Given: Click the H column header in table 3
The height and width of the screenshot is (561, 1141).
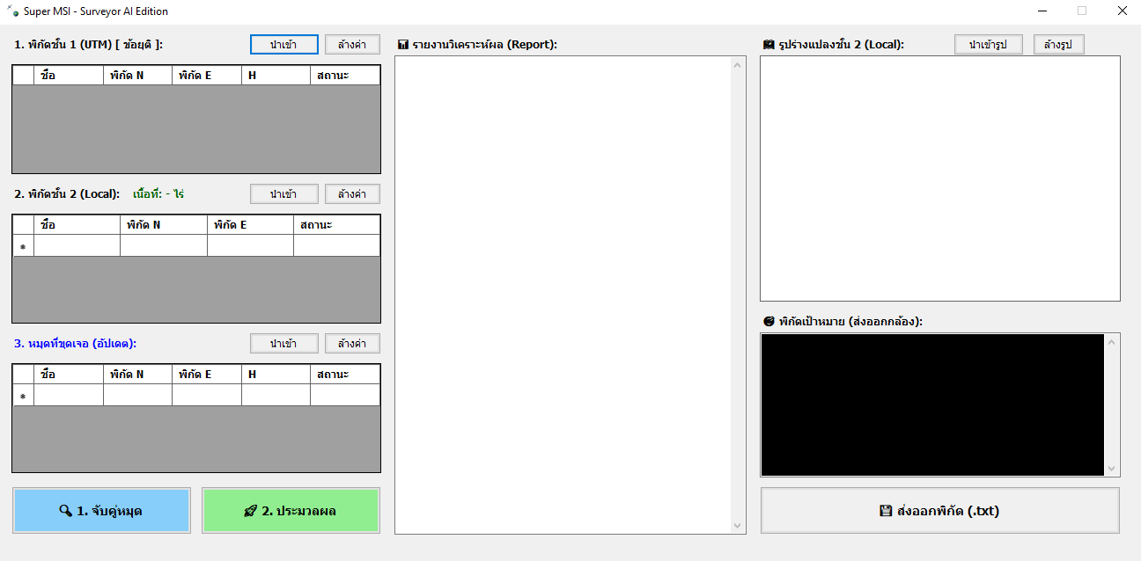Looking at the screenshot, I should [x=276, y=375].
